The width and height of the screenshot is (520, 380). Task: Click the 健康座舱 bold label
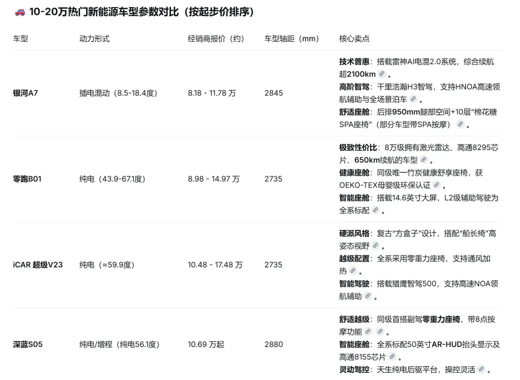tap(354, 173)
